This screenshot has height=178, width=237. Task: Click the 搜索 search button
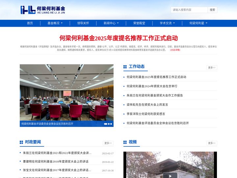pos(212,10)
